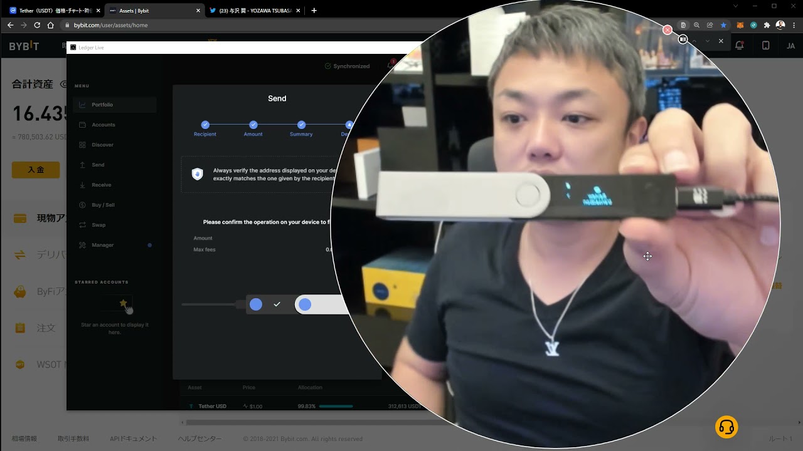The height and width of the screenshot is (451, 803).
Task: Click the 99.83% allocation progress bar
Action: pos(336,406)
